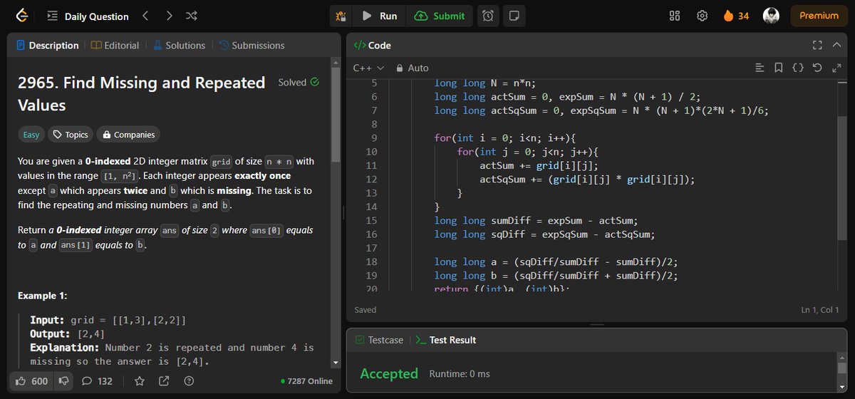This screenshot has width=855, height=399.
Task: Switch to the Editorial tab
Action: click(x=115, y=45)
